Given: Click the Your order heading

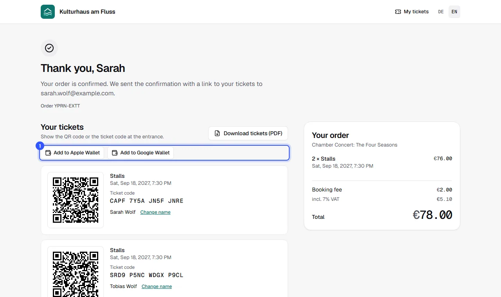Looking at the screenshot, I should tap(330, 136).
